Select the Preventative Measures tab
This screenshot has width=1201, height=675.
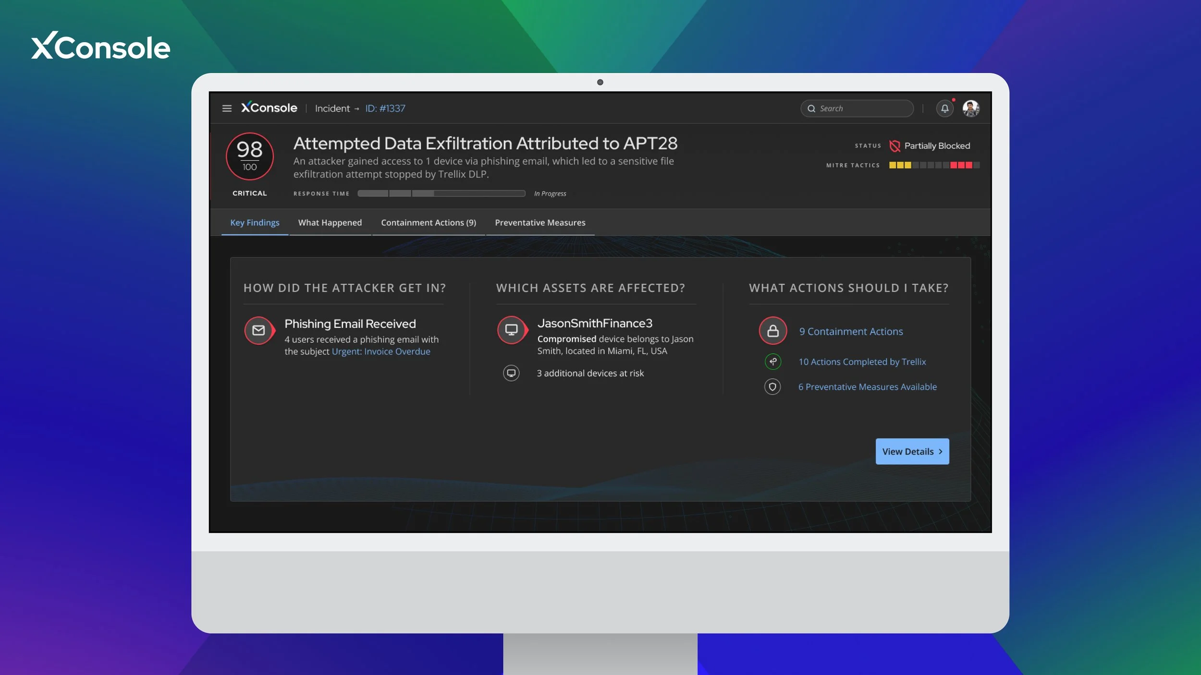click(540, 223)
